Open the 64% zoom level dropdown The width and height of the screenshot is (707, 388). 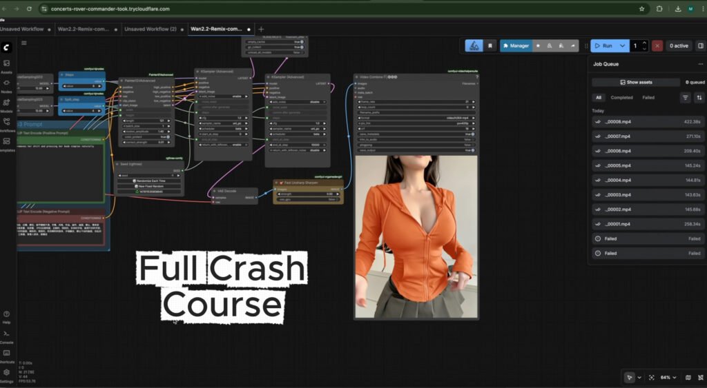(668, 378)
